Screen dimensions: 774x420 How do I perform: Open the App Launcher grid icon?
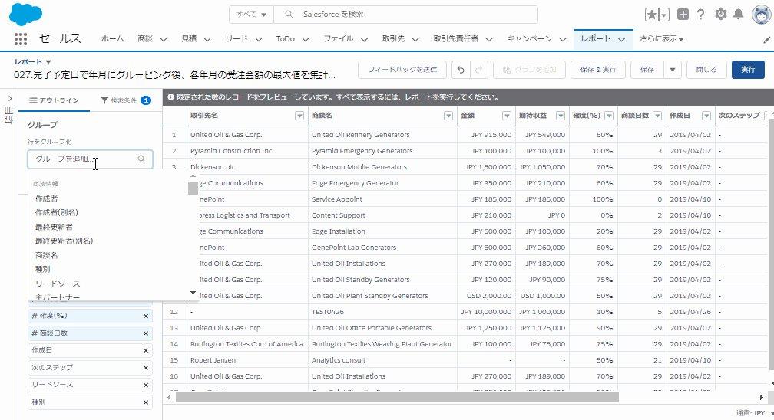21,39
